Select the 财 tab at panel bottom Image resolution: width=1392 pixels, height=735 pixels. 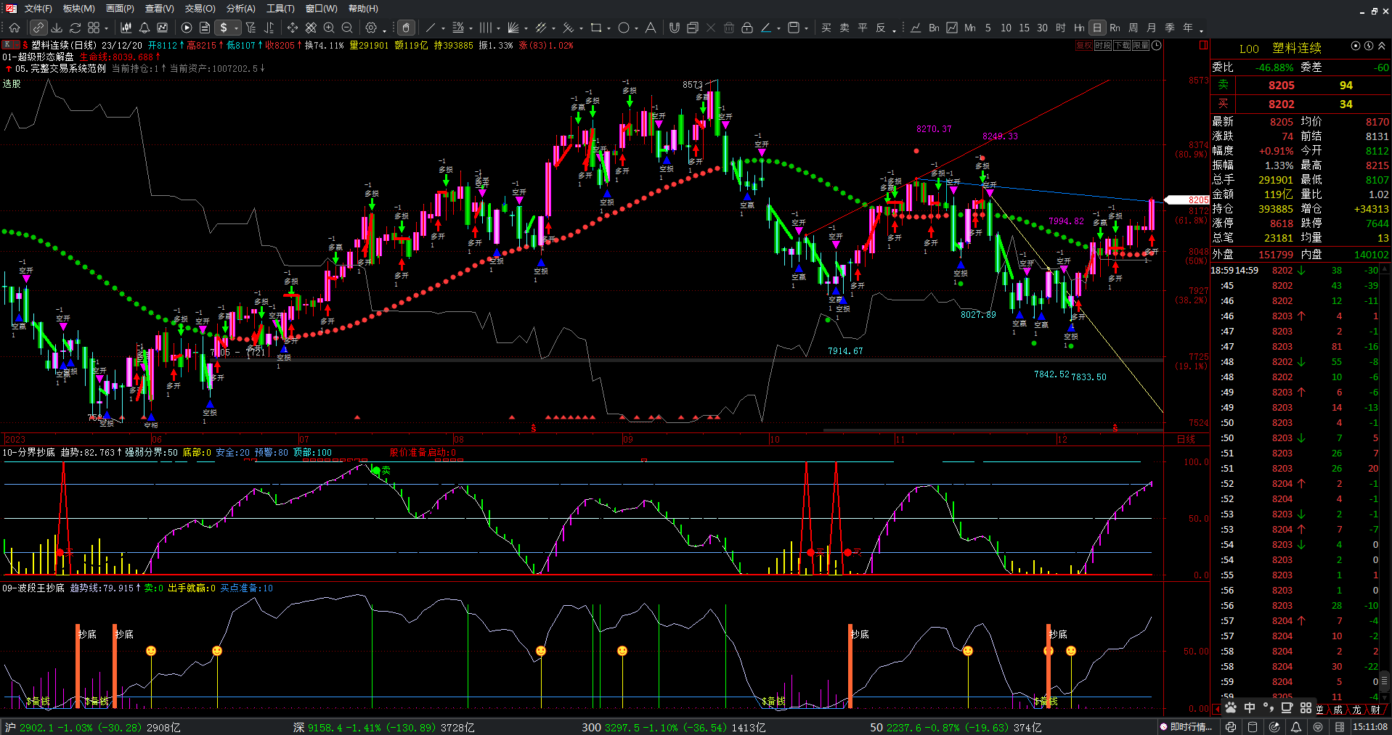coord(1376,710)
